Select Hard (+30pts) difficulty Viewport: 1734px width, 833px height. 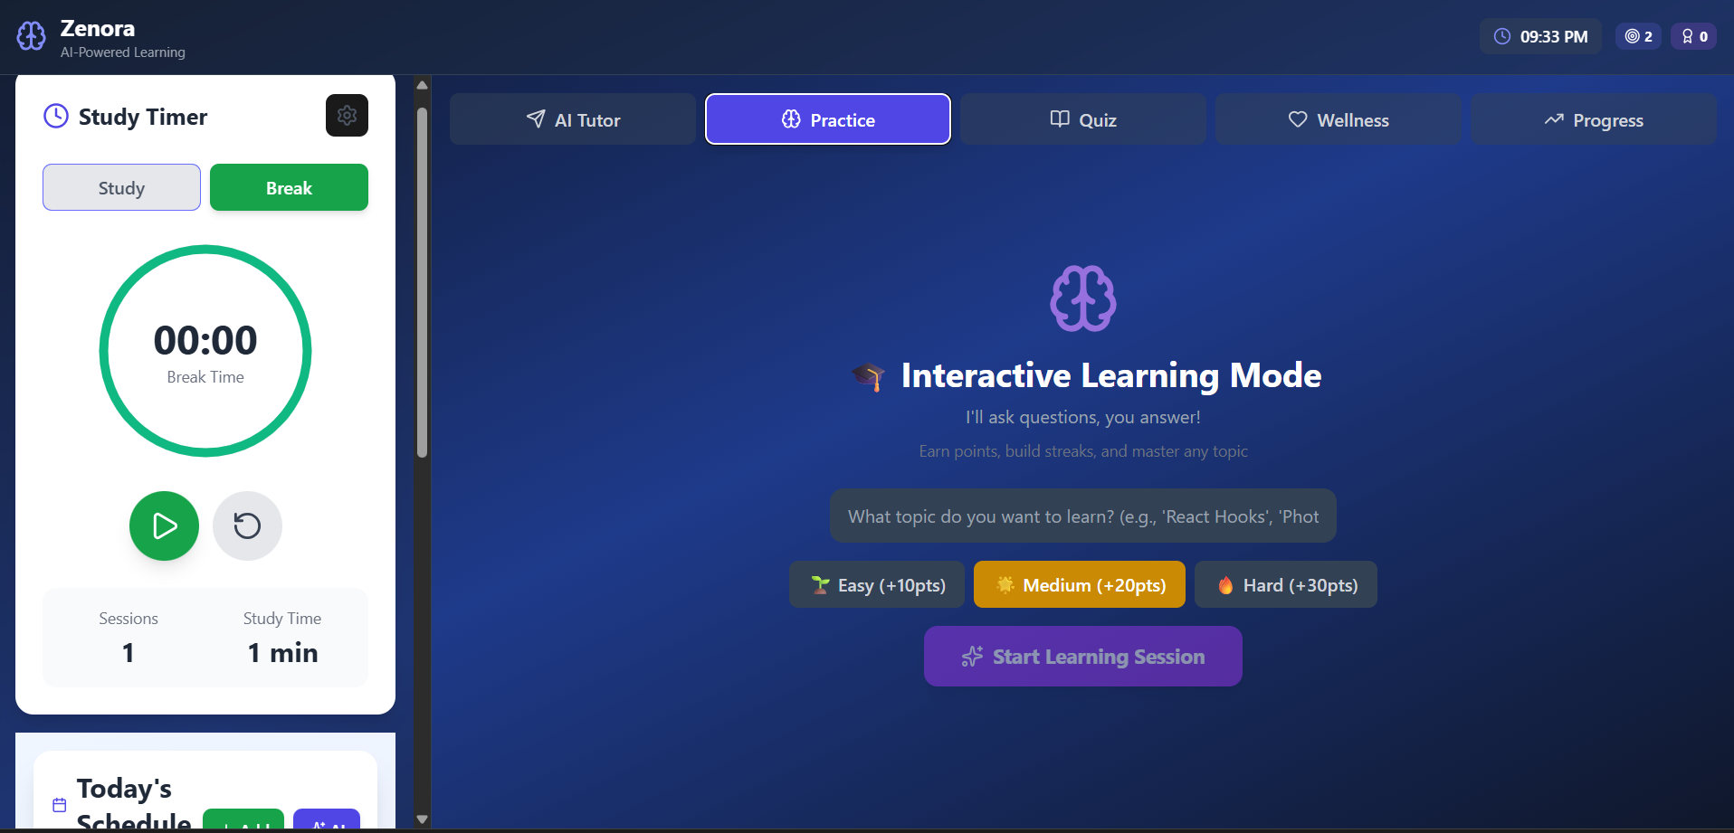[1286, 584]
